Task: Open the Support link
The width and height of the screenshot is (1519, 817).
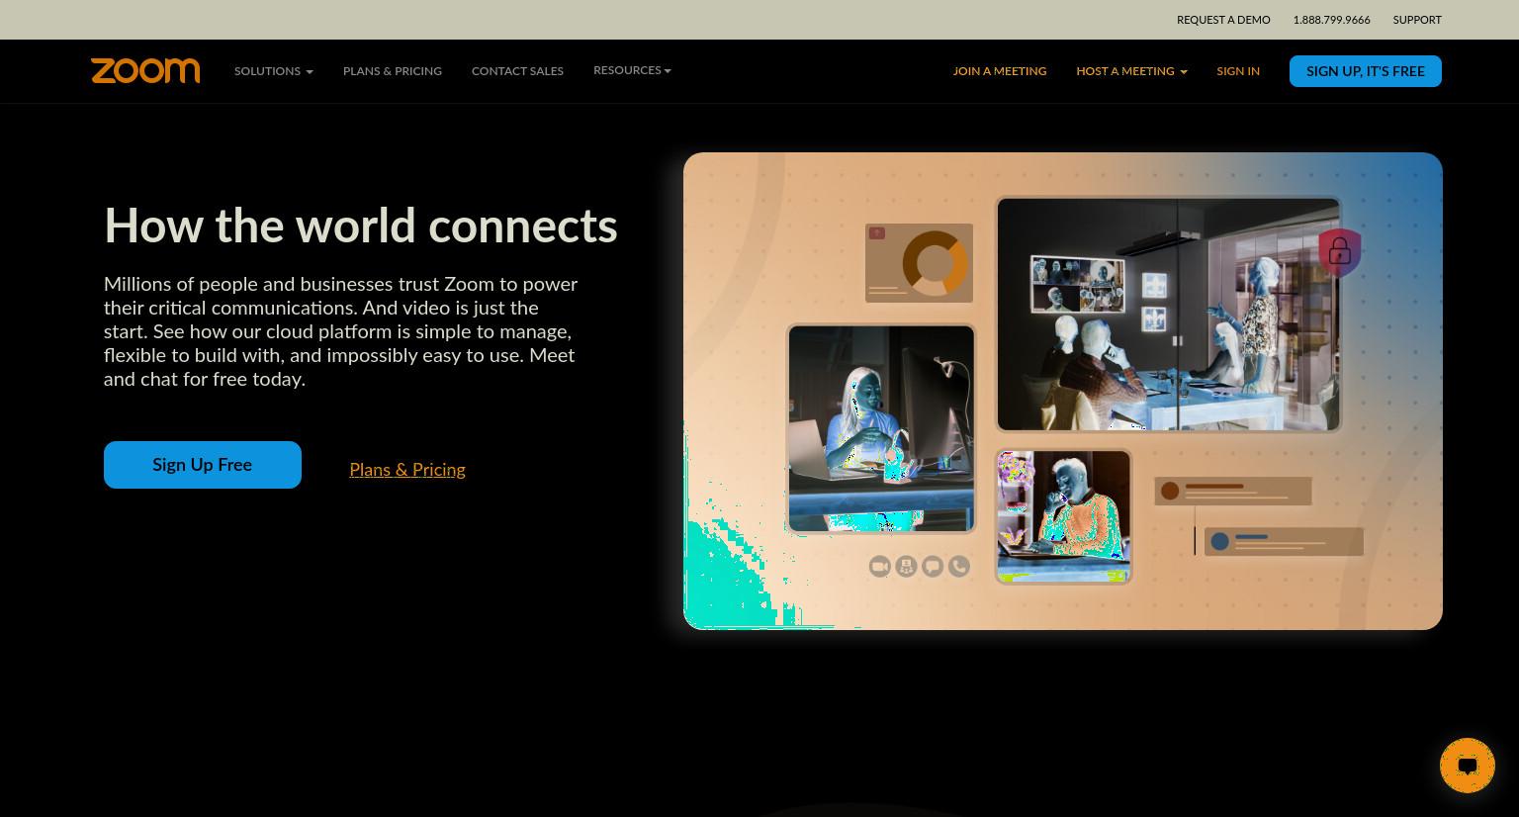Action: [1417, 20]
